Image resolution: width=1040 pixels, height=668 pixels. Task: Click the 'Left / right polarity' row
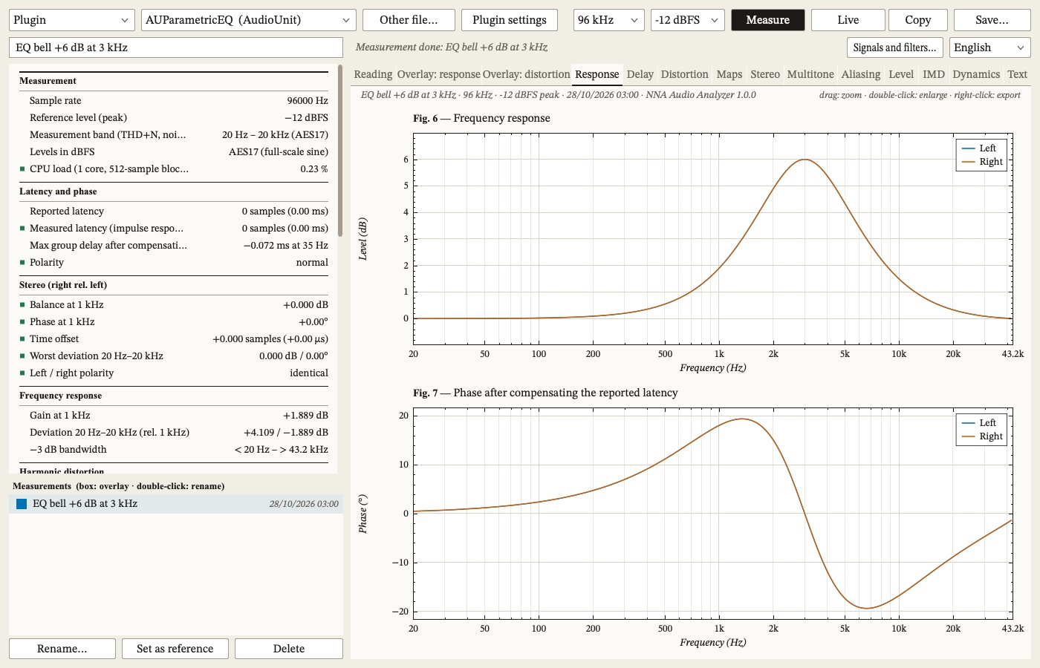[x=174, y=373]
